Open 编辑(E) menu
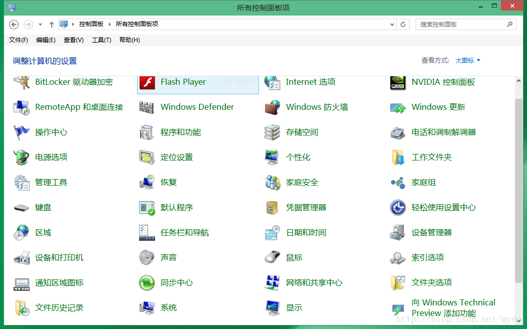 (x=46, y=40)
